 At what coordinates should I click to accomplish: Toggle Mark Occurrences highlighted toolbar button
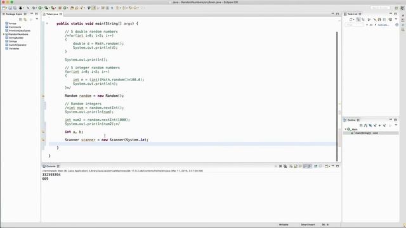click(x=93, y=8)
